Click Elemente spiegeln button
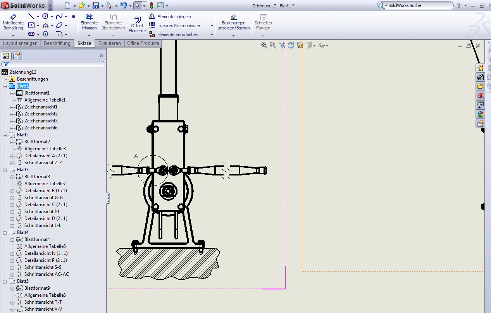This screenshot has height=313, width=491. (x=170, y=17)
